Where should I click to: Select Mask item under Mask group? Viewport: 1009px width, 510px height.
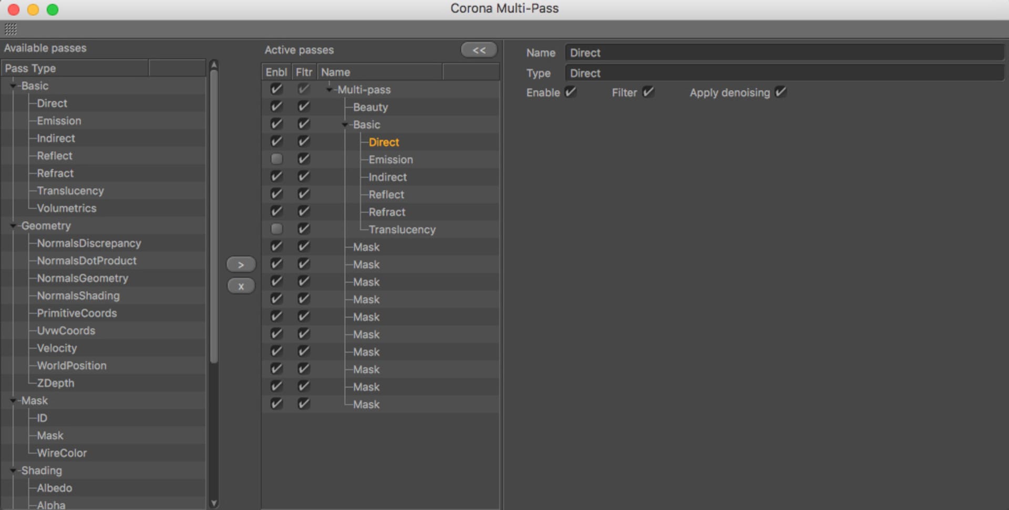coord(50,436)
